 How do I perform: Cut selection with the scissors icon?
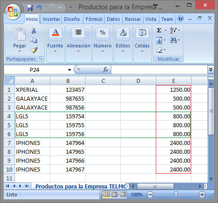tap(34, 31)
